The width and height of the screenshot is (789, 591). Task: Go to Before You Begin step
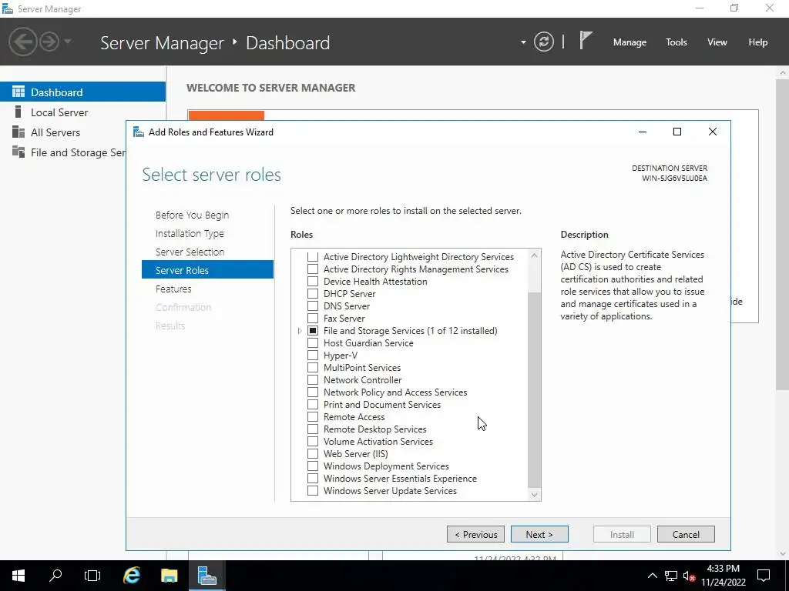(192, 215)
